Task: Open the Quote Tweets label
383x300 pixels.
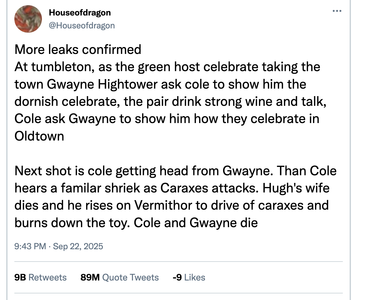Action: point(130,277)
